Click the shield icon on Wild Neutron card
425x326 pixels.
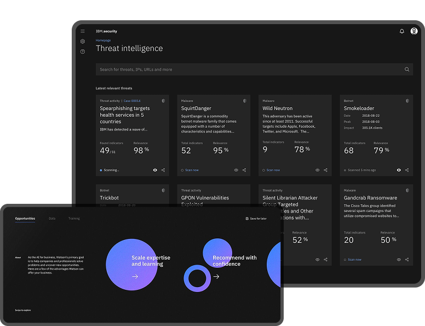click(x=325, y=101)
